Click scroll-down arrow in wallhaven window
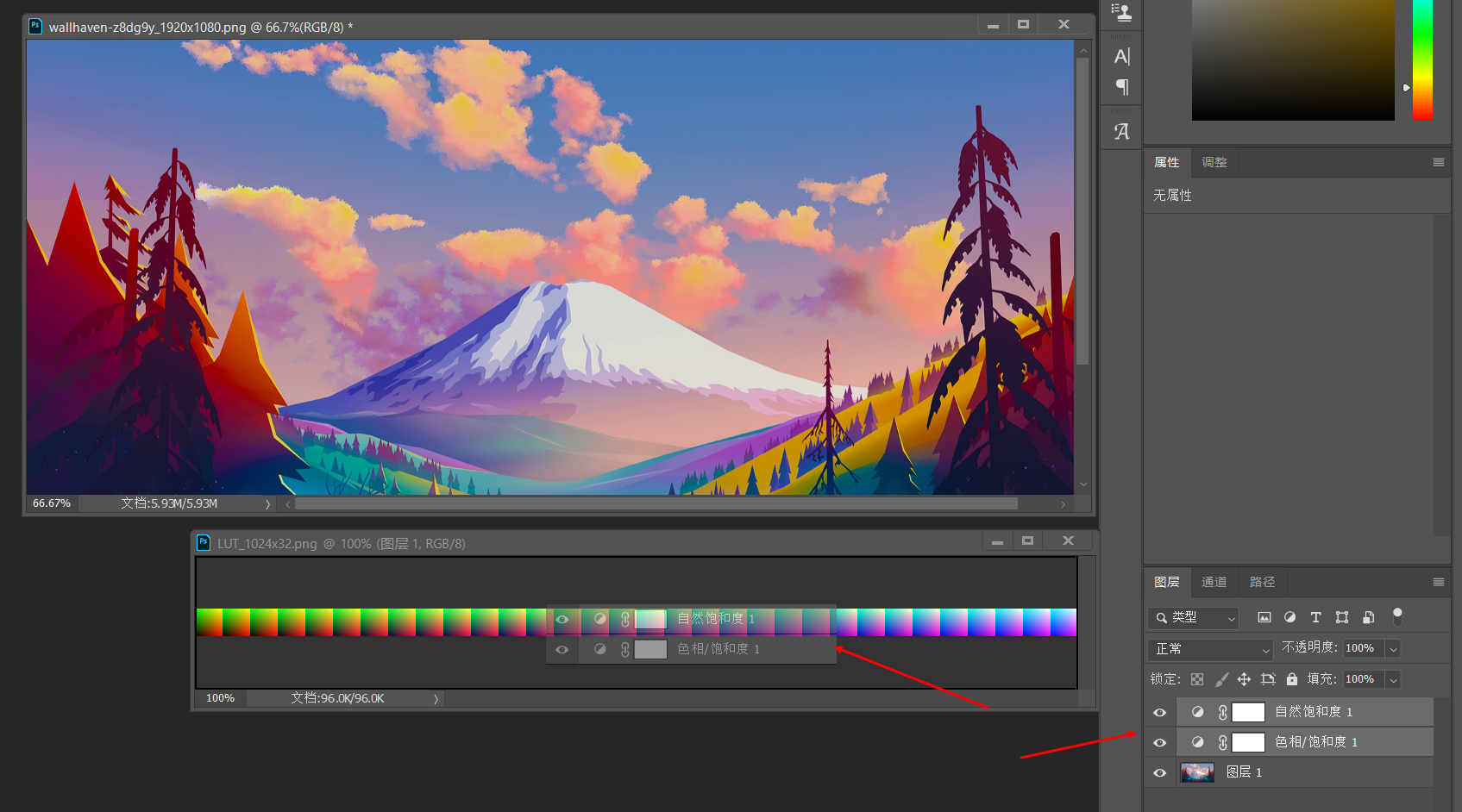1462x812 pixels. pyautogui.click(x=1083, y=485)
